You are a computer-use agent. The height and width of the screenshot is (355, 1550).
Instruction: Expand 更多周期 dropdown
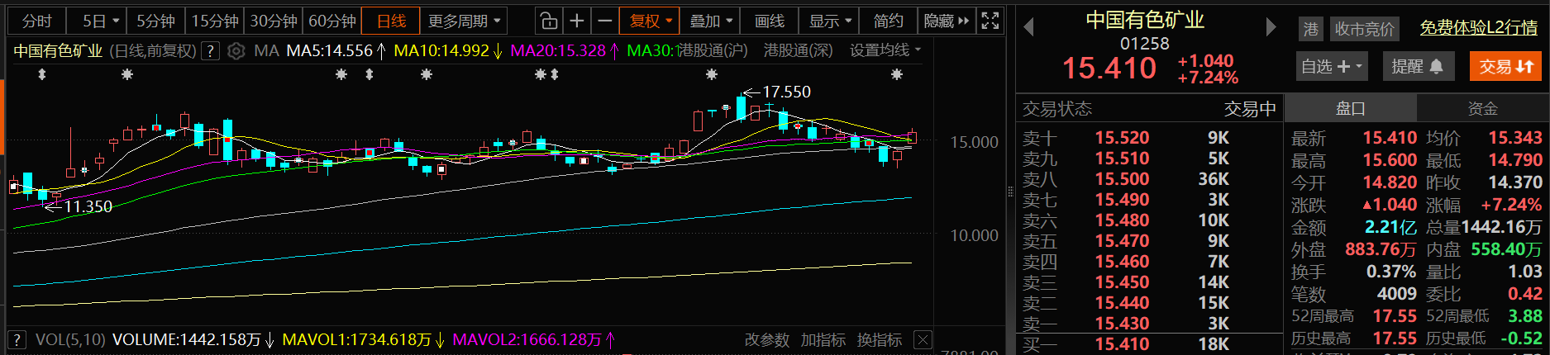click(x=465, y=21)
